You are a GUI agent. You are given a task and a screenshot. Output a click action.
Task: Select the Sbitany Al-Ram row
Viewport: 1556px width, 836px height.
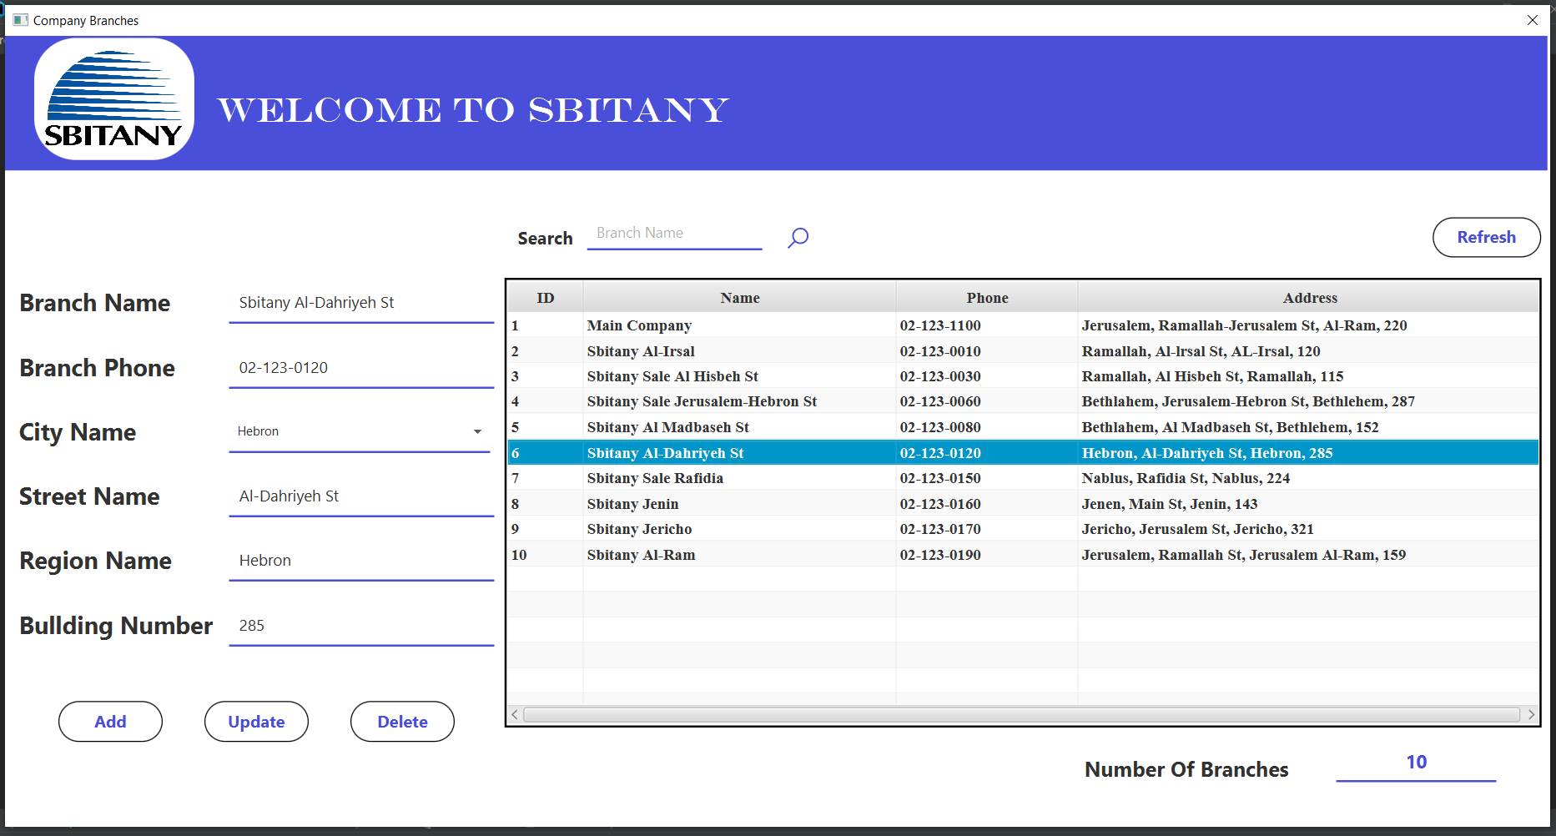click(1023, 555)
